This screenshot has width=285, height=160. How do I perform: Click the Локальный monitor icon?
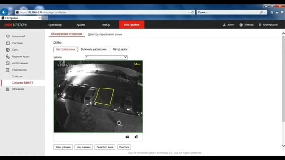click(x=8, y=36)
